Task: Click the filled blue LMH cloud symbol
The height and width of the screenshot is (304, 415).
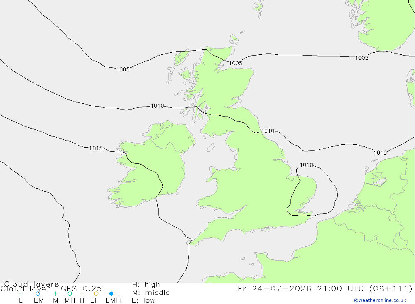Action: pyautogui.click(x=111, y=294)
